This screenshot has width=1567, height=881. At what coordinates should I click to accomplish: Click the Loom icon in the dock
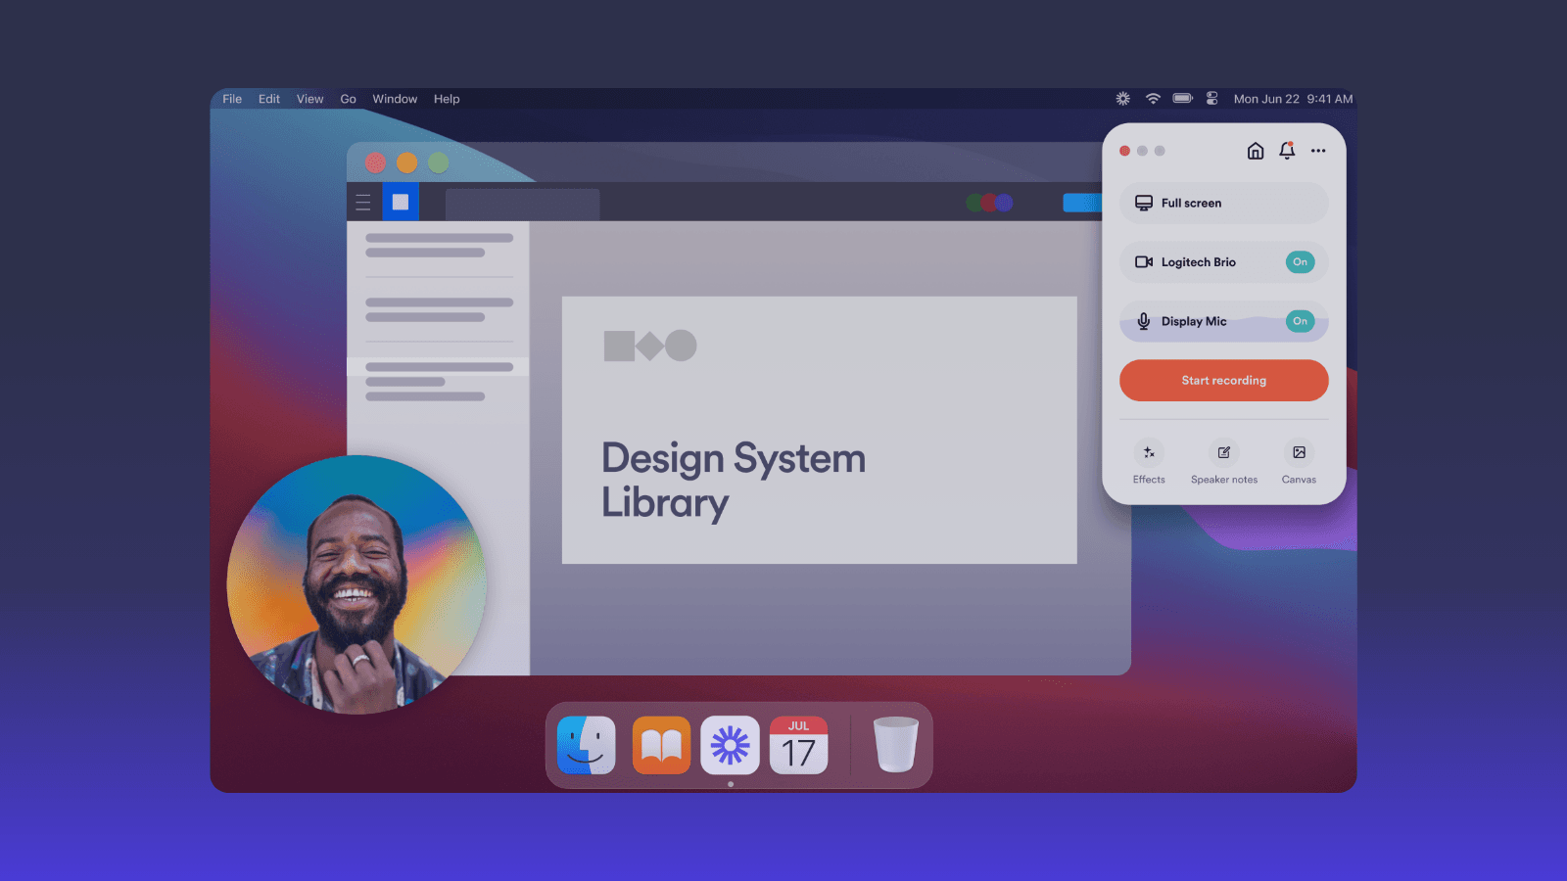point(730,746)
